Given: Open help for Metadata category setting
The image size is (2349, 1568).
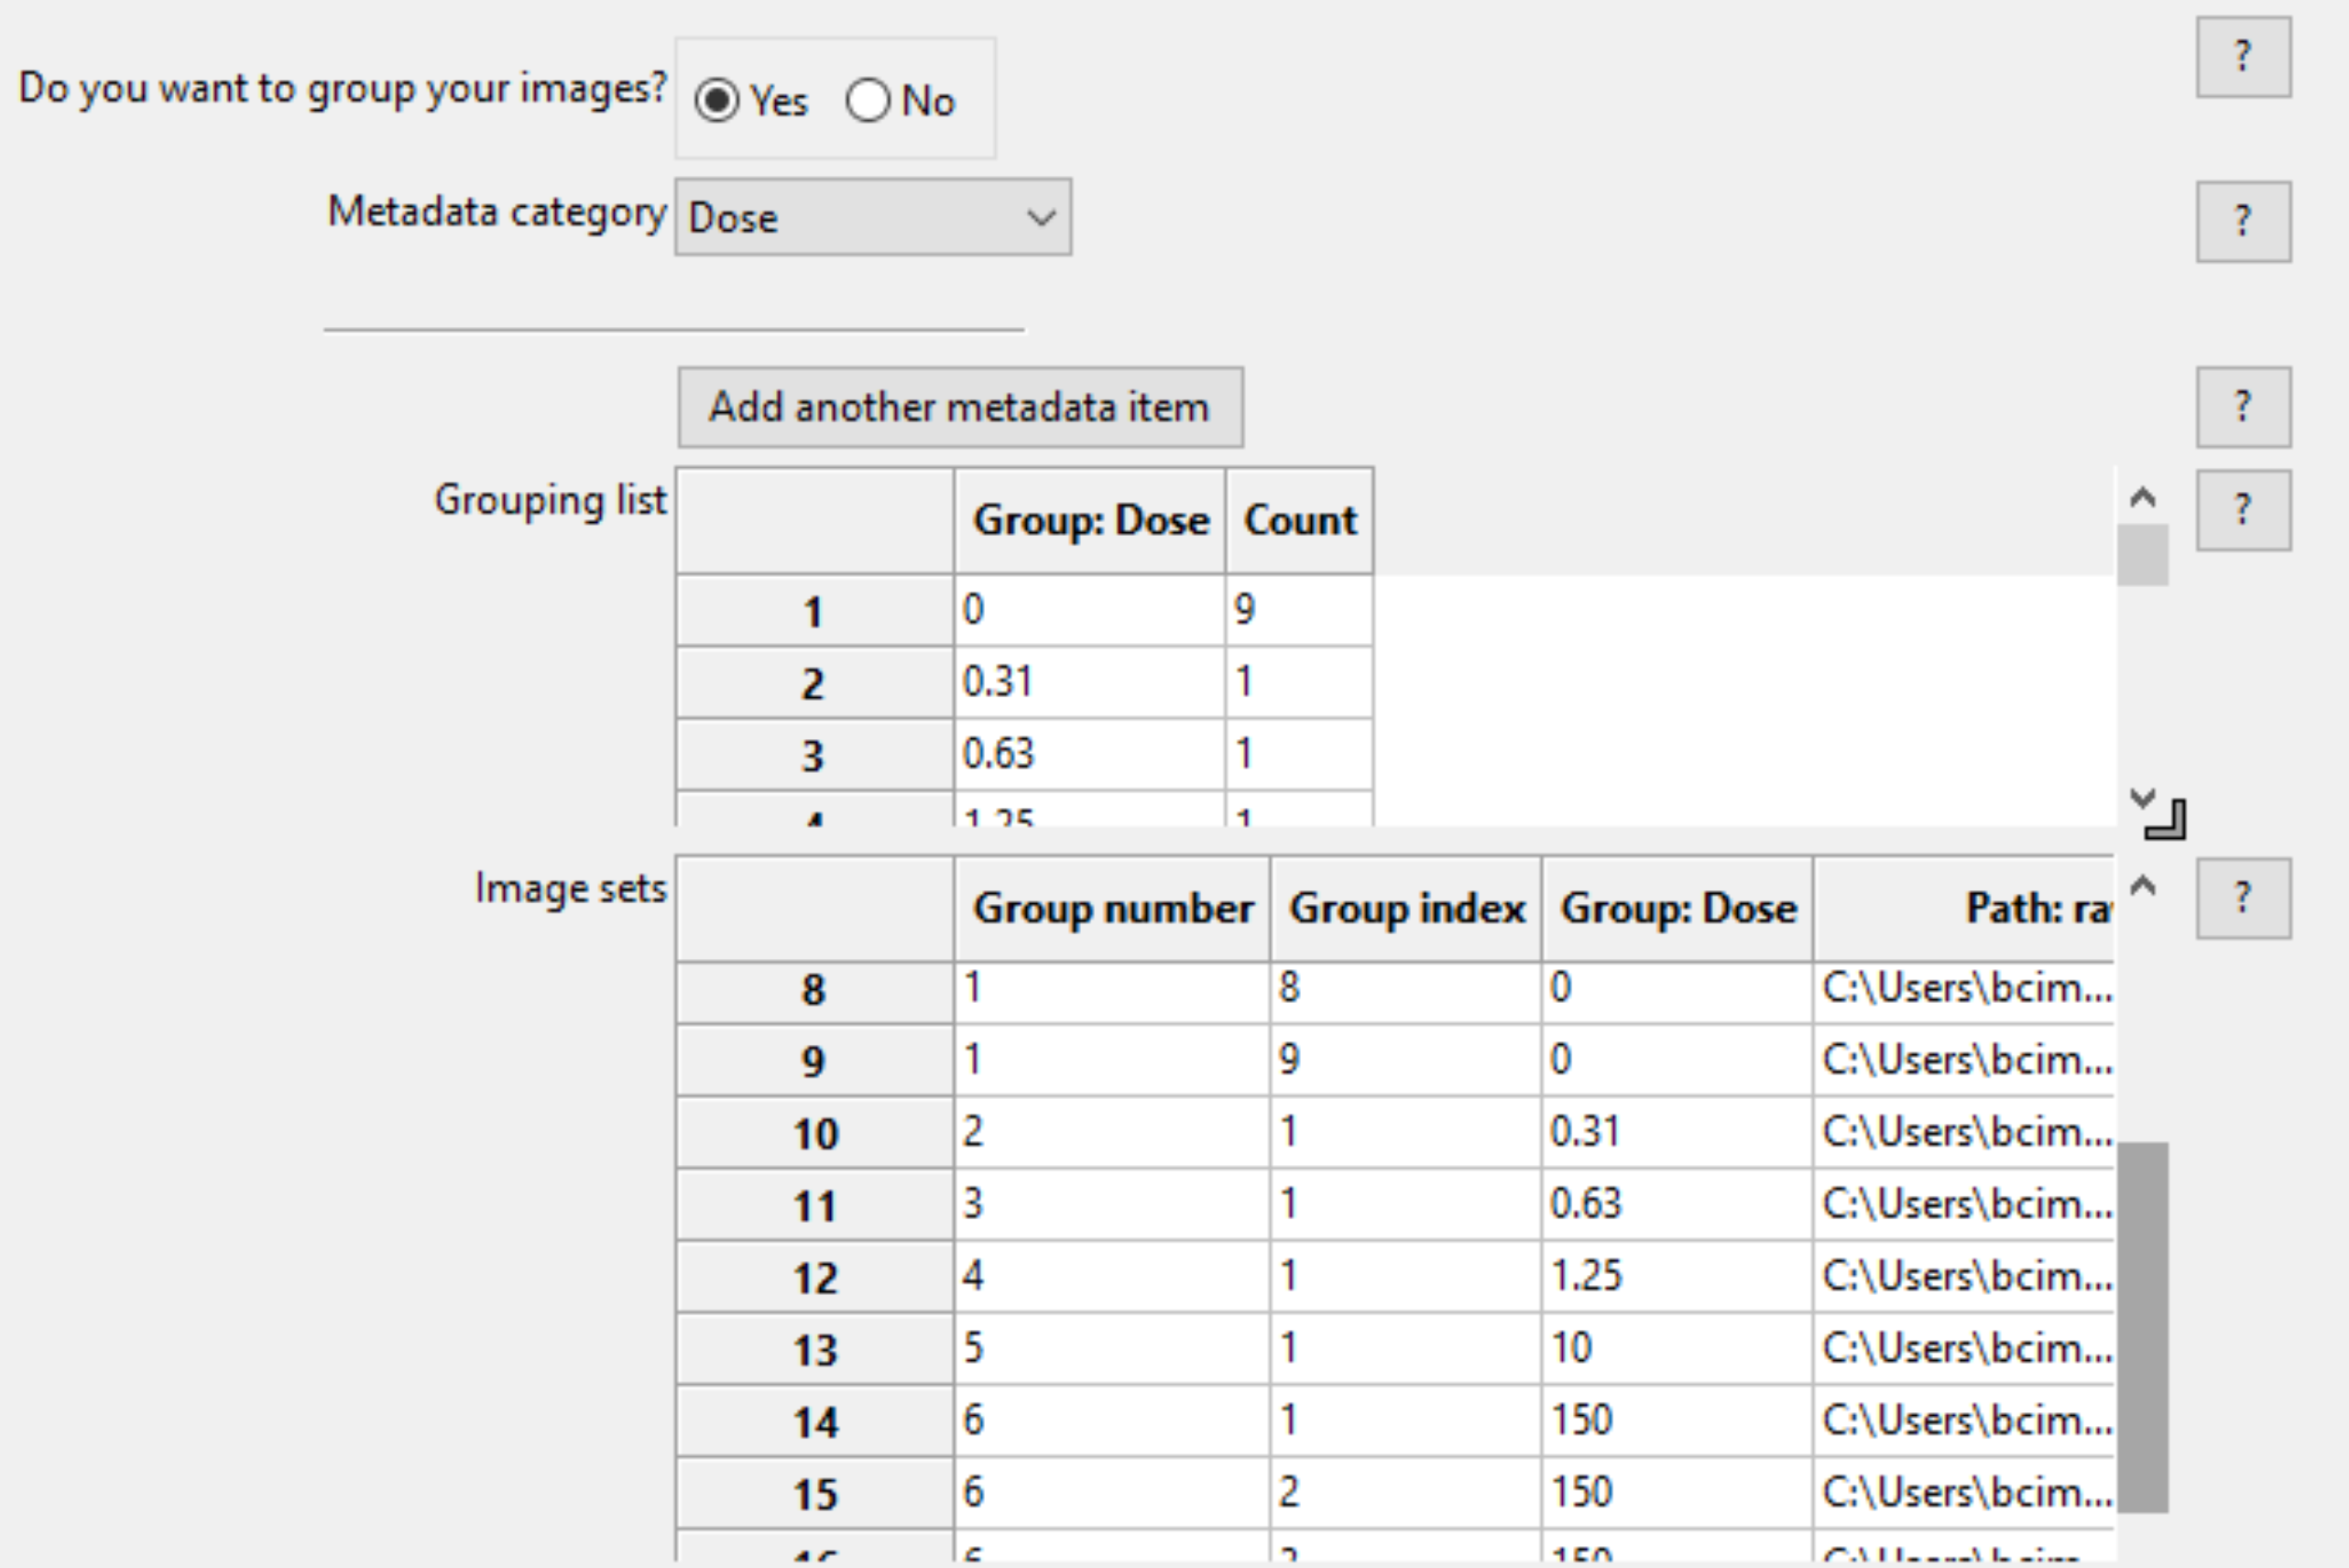Looking at the screenshot, I should point(2242,222).
